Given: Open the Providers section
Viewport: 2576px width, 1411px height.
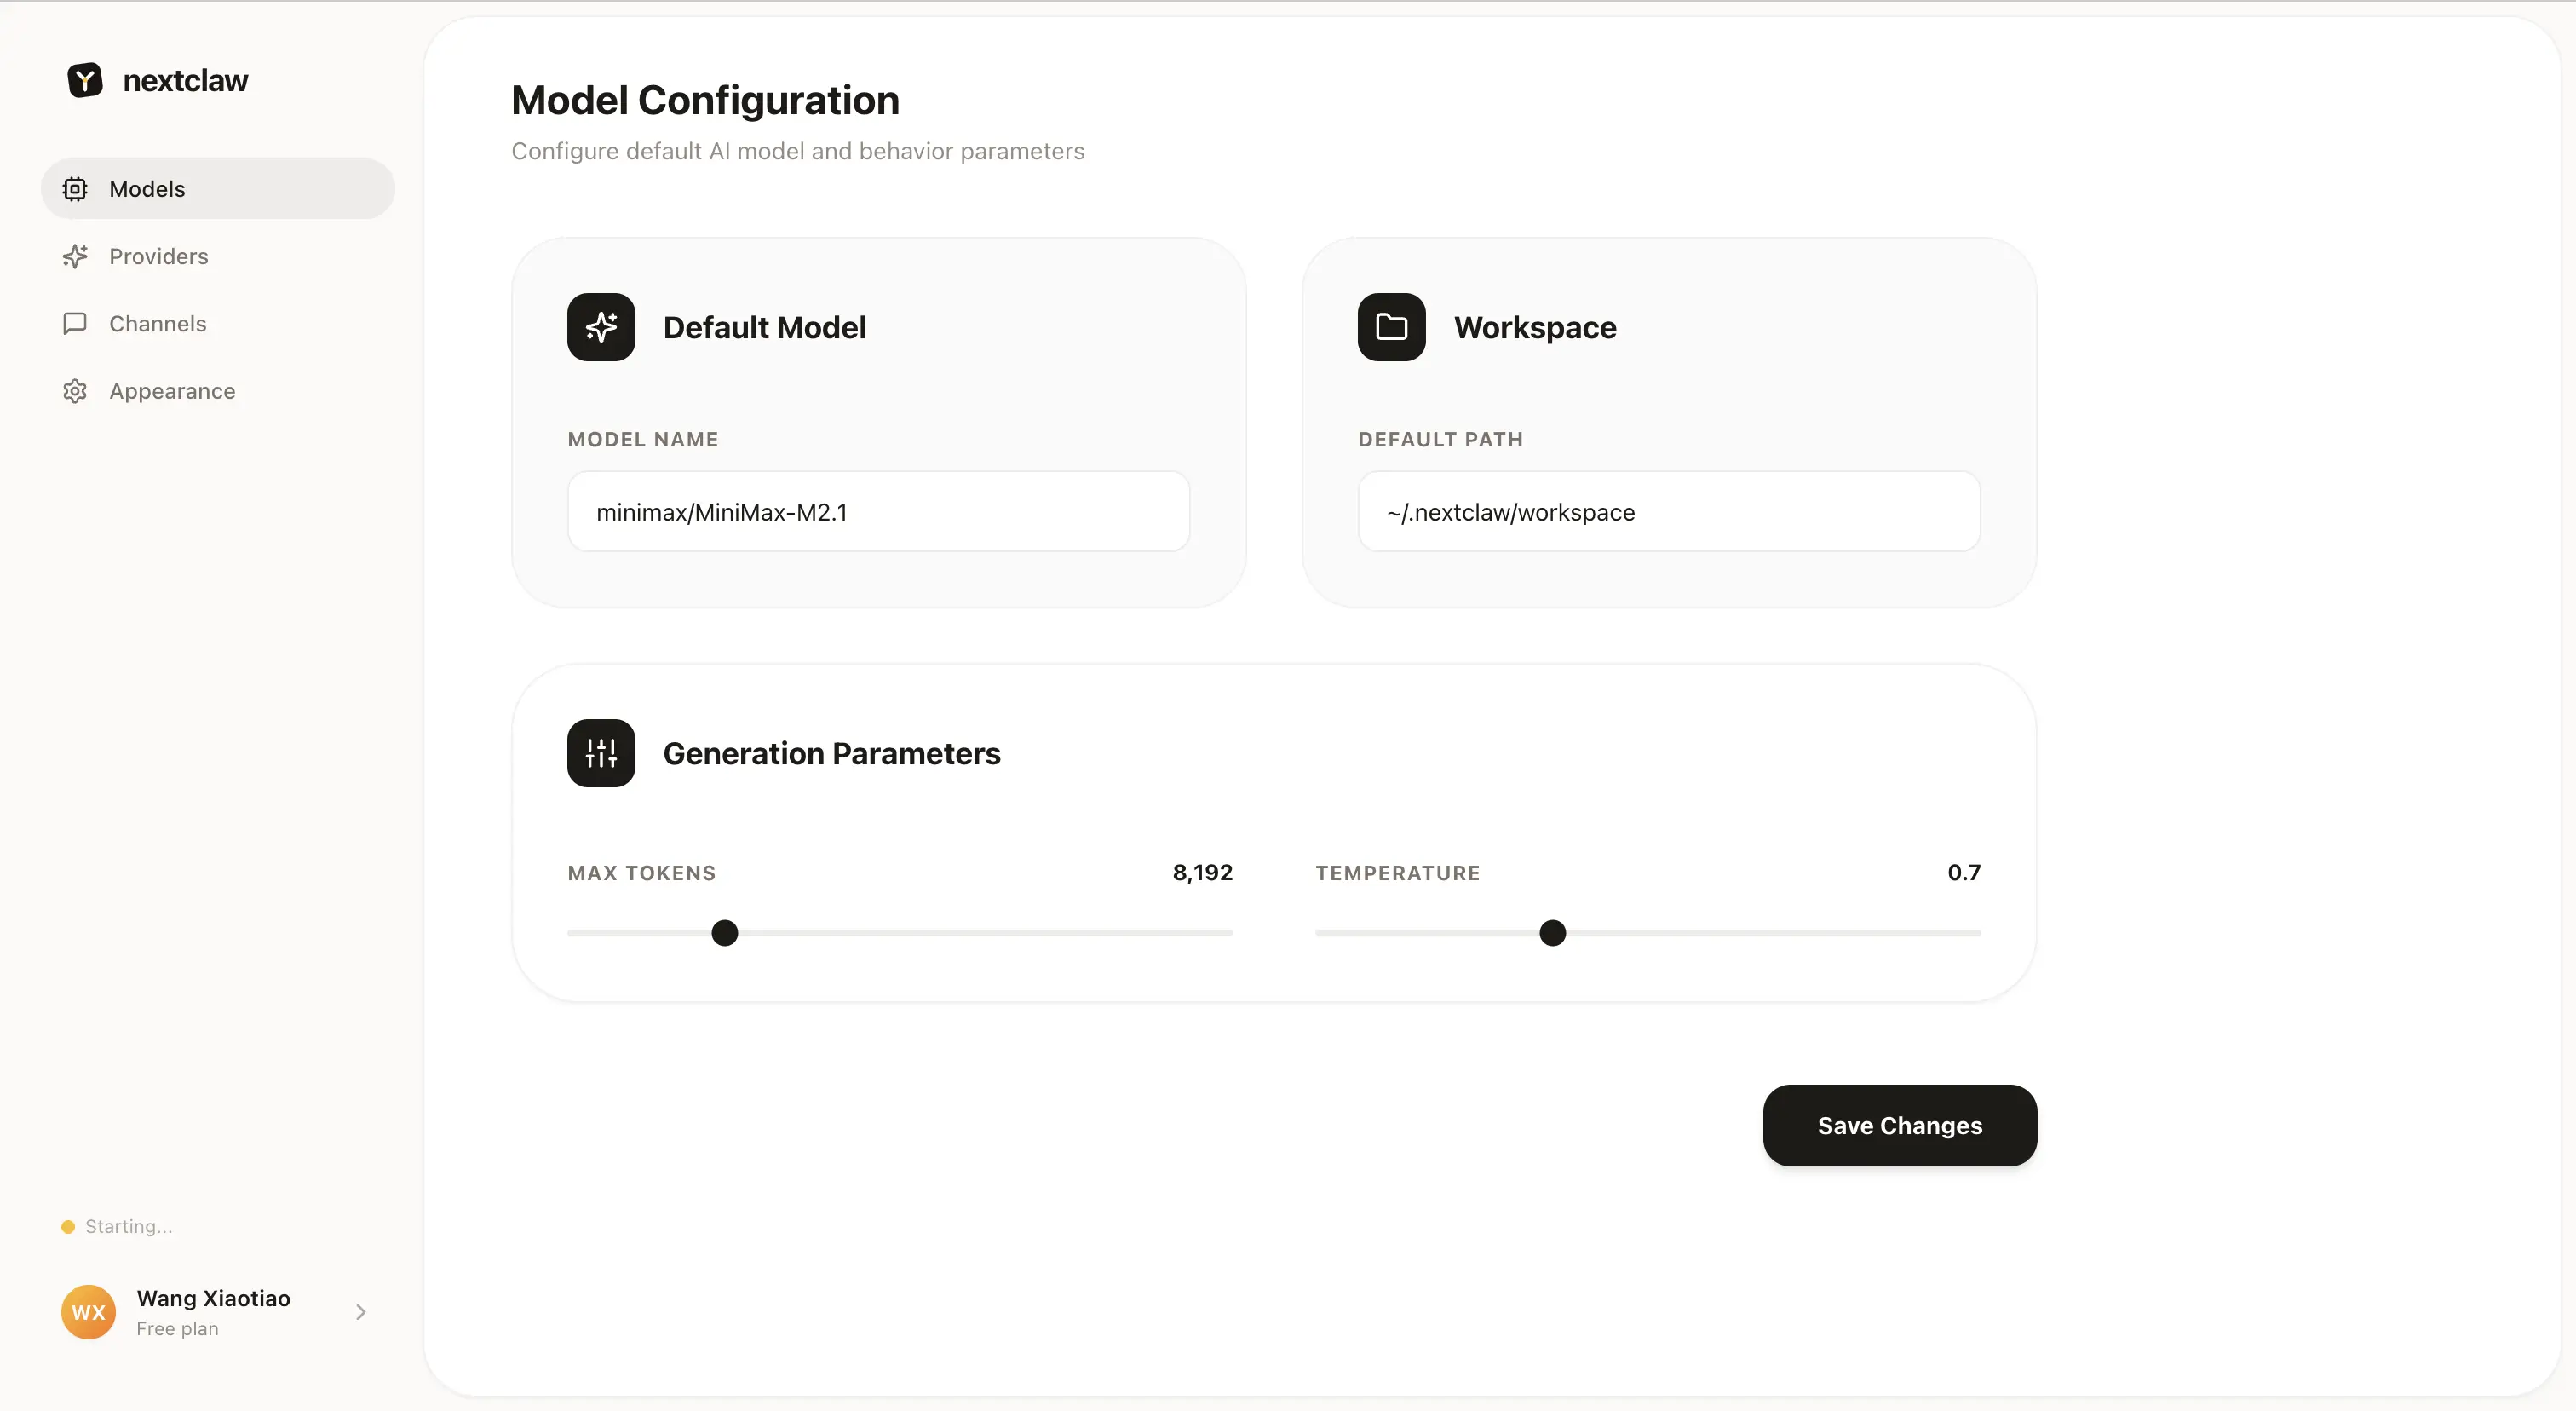Looking at the screenshot, I should 159,256.
